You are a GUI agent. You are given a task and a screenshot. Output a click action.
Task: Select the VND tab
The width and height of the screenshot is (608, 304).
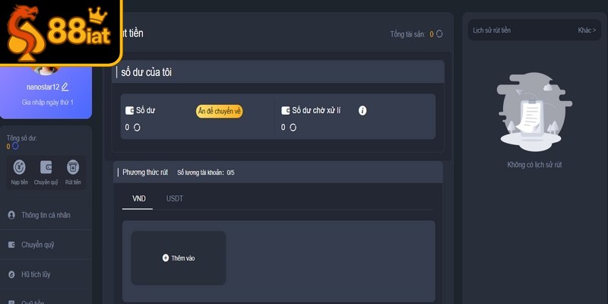[139, 198]
